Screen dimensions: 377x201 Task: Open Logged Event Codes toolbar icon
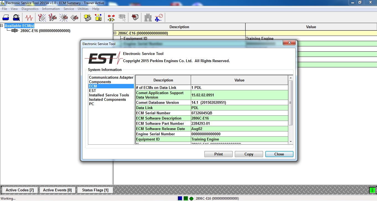click(x=74, y=18)
